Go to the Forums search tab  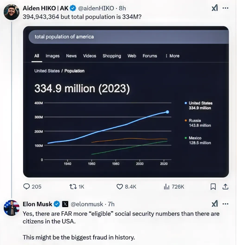pyautogui.click(x=150, y=56)
